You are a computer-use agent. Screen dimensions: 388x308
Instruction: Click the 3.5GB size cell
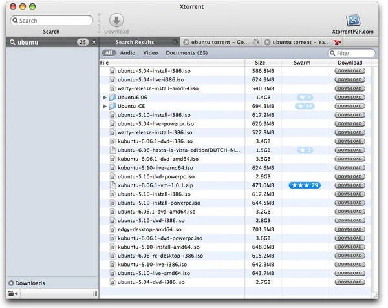pyautogui.click(x=263, y=159)
